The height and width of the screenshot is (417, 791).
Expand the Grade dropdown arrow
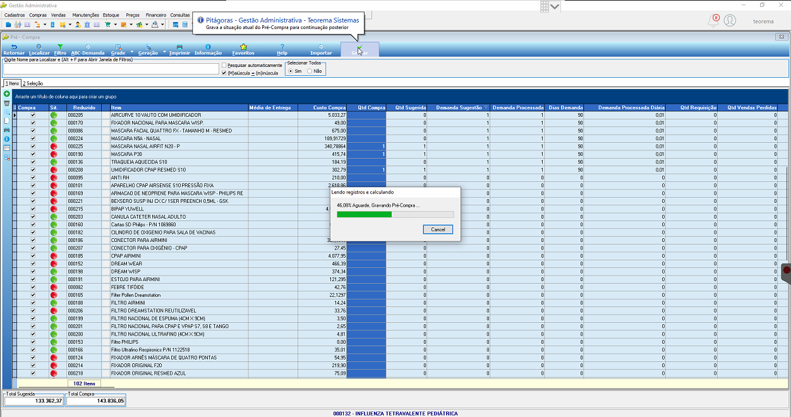[132, 52]
